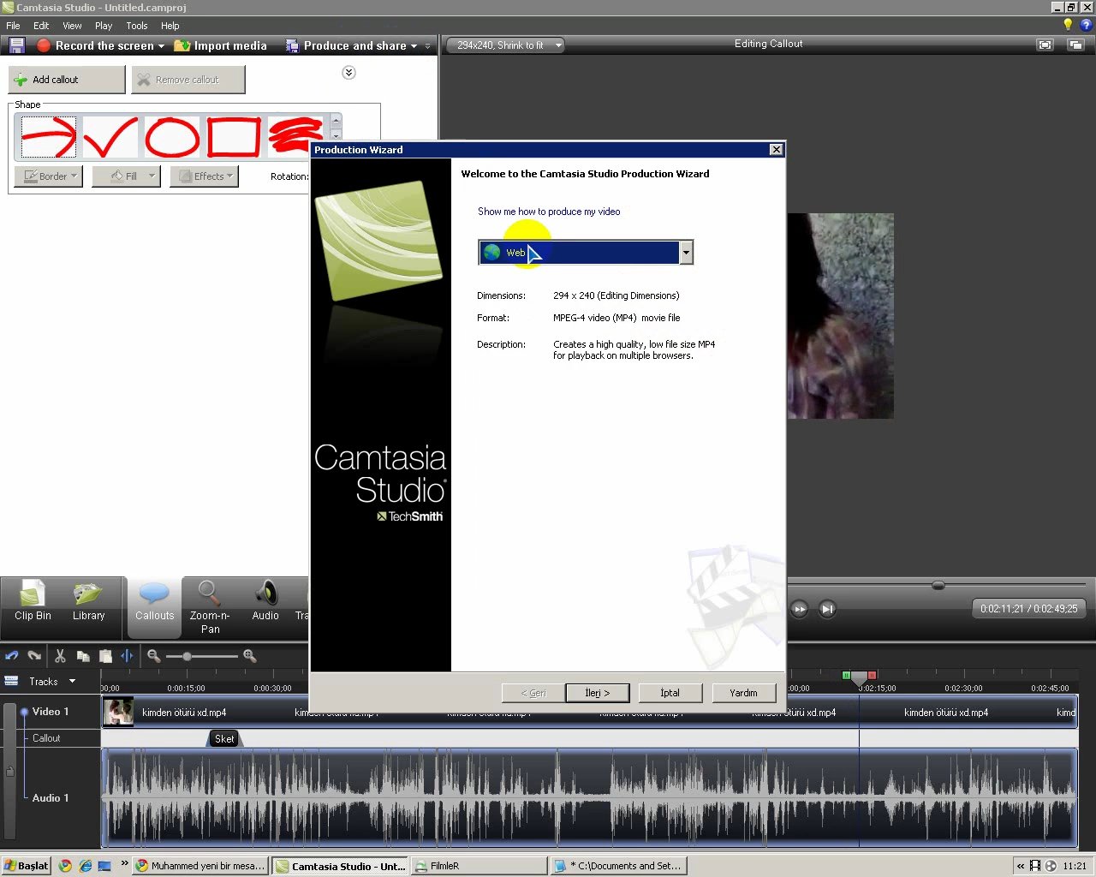Toggle the Audio 1 track lock icon
The height and width of the screenshot is (877, 1096).
10,771
